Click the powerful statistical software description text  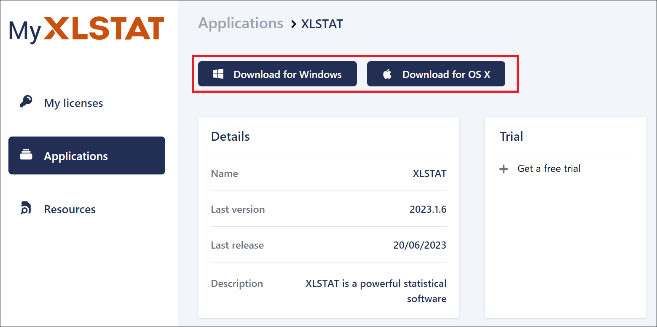click(x=376, y=291)
